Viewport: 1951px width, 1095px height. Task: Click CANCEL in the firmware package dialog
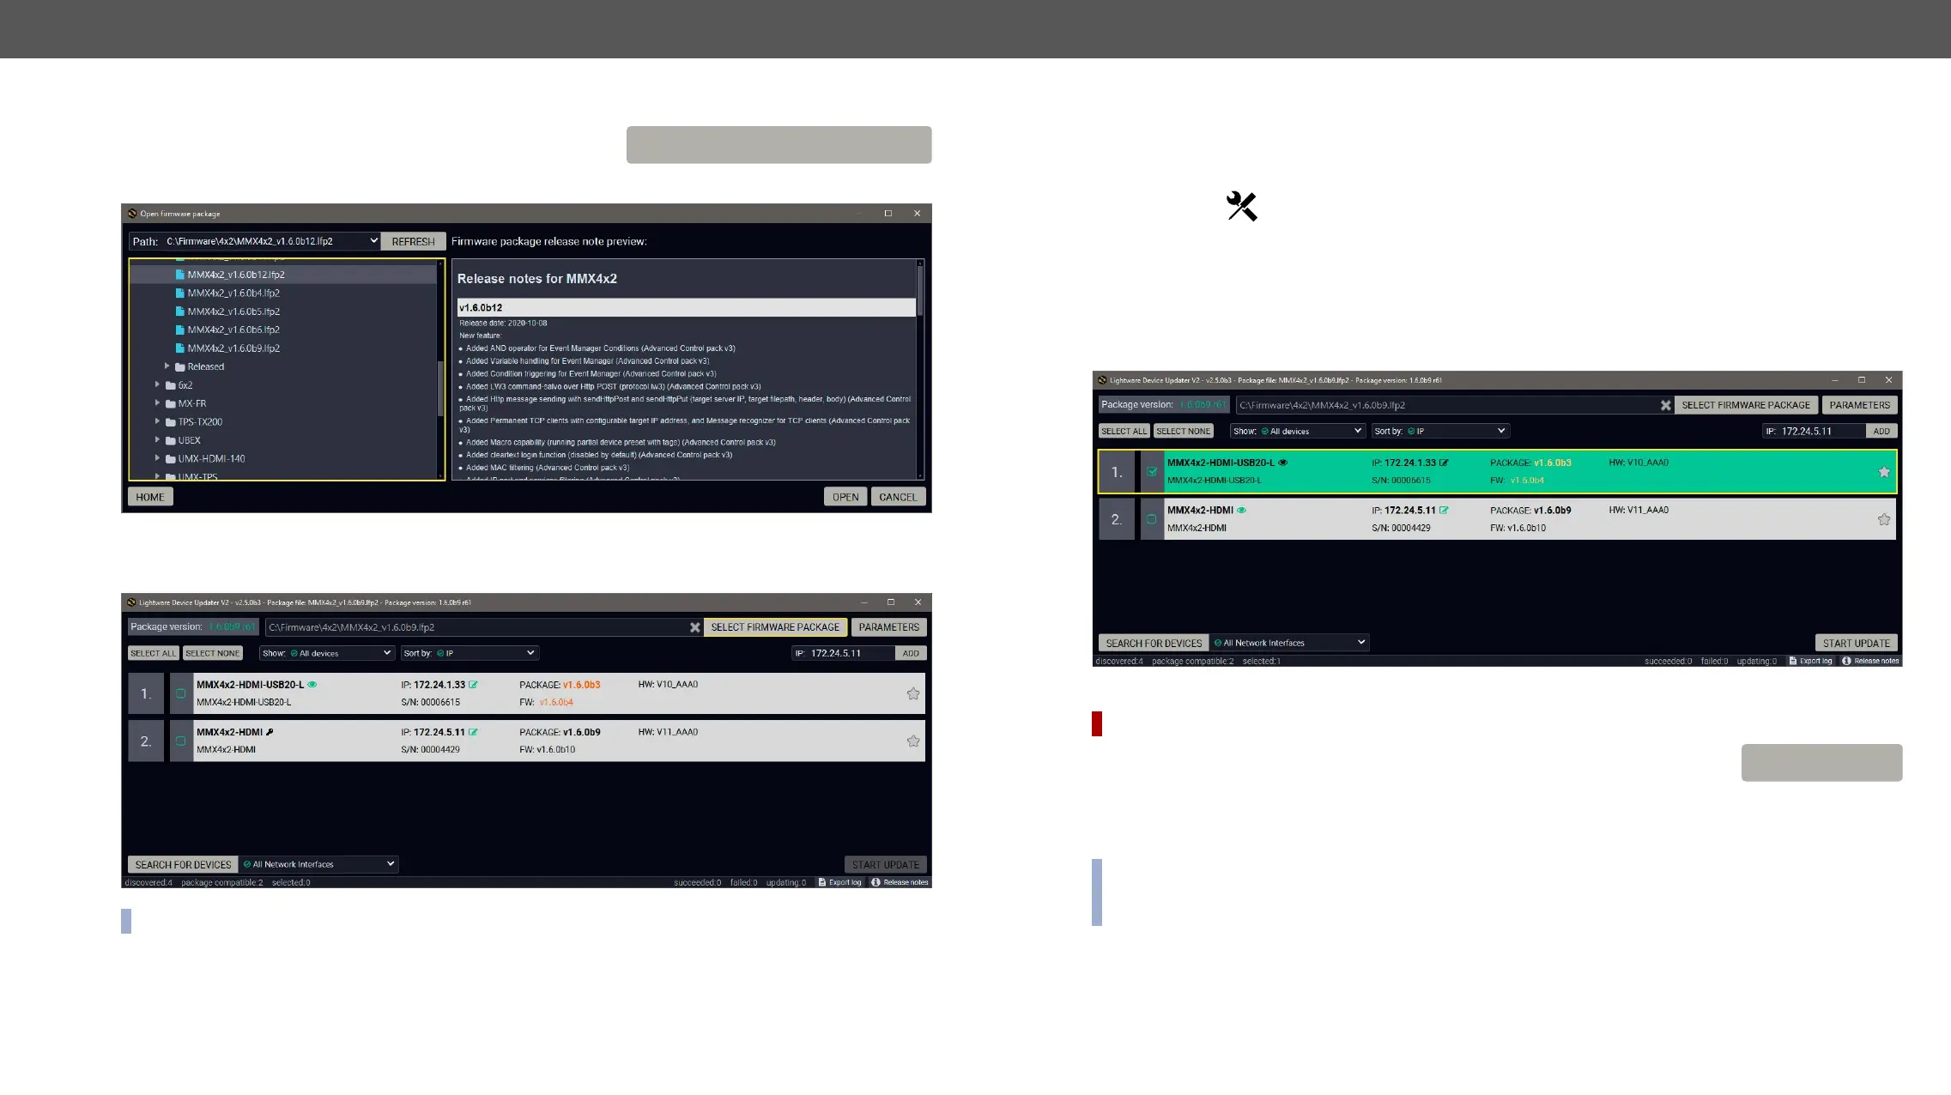pos(898,497)
